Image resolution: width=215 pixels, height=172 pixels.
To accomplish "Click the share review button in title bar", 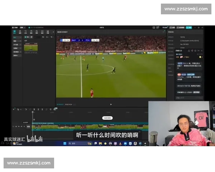I will tap(172, 28).
